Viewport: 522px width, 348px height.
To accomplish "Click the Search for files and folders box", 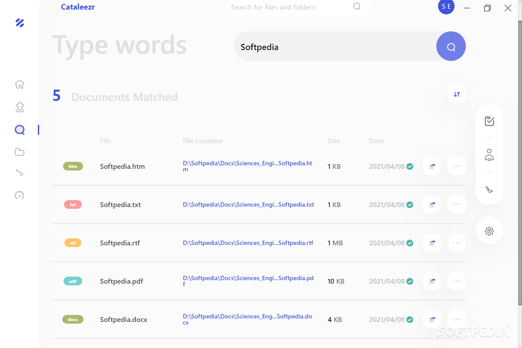I will click(x=299, y=7).
